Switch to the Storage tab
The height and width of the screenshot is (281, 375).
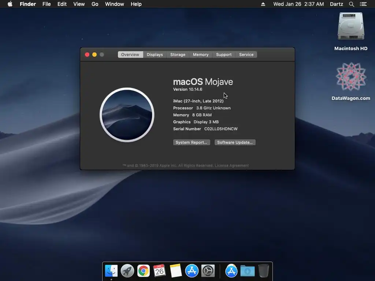tap(178, 55)
